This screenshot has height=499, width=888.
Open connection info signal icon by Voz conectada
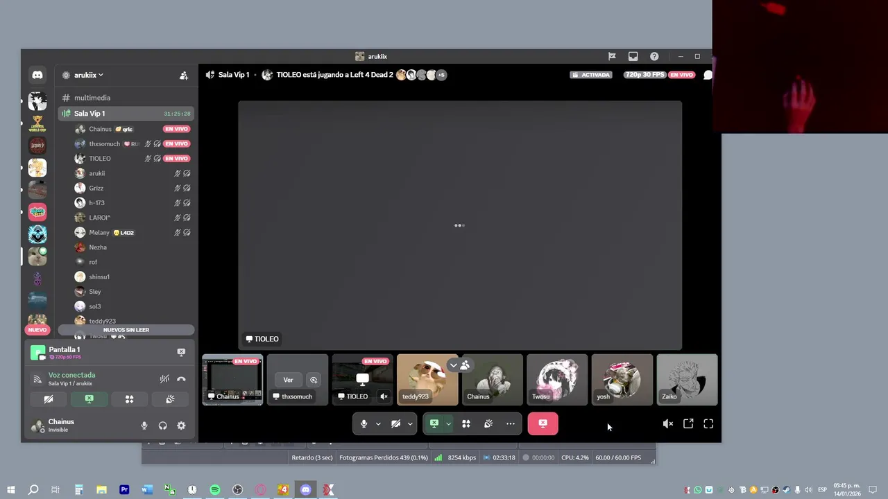point(37,379)
